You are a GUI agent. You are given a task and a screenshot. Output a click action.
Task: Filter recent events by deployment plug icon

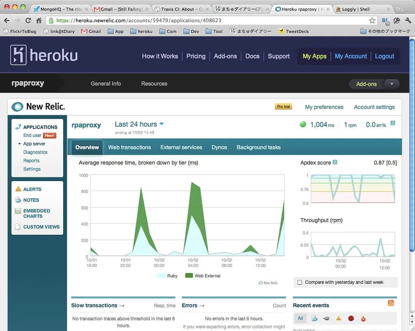326,318
